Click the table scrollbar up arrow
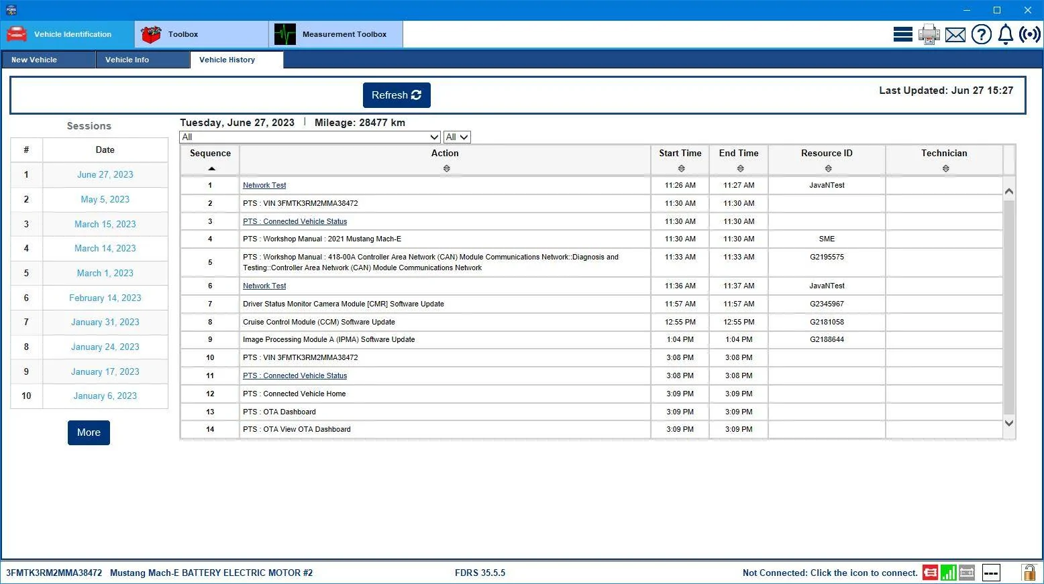This screenshot has width=1044, height=584. click(1009, 191)
